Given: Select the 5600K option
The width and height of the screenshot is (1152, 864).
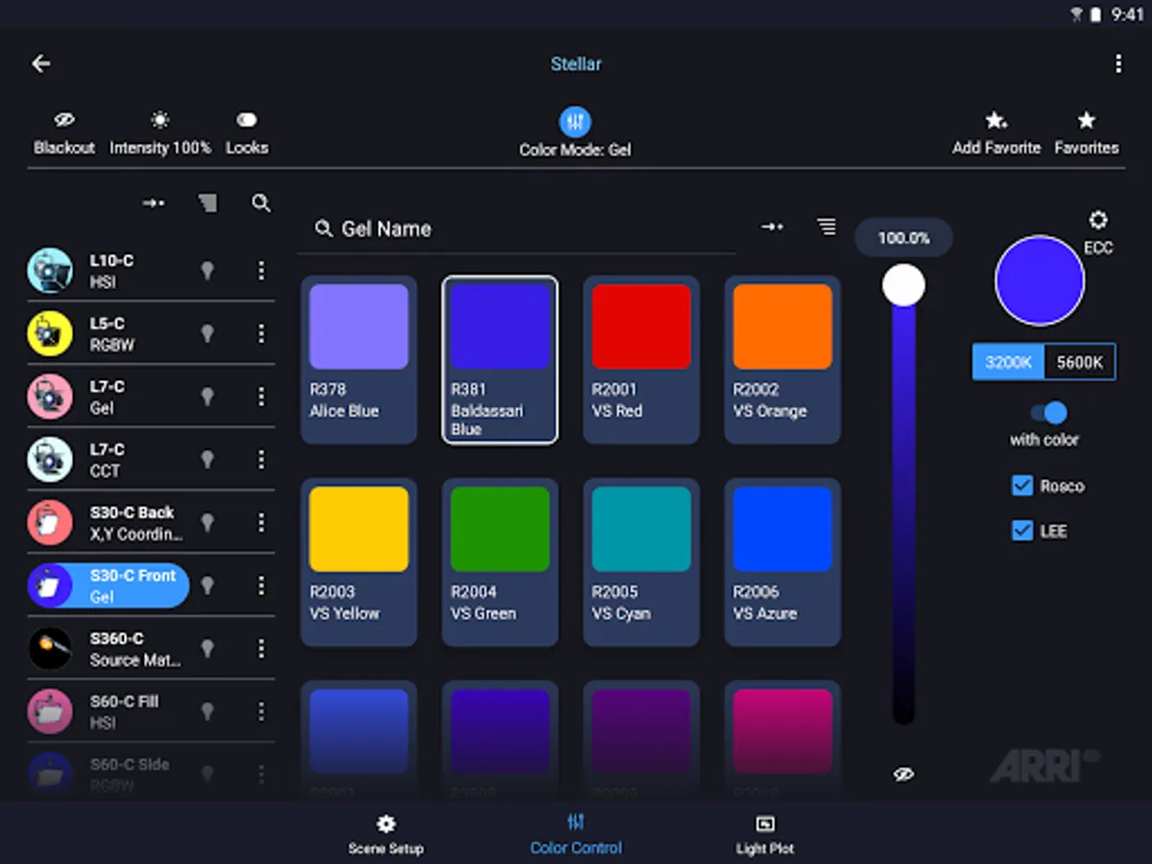Looking at the screenshot, I should [x=1080, y=362].
